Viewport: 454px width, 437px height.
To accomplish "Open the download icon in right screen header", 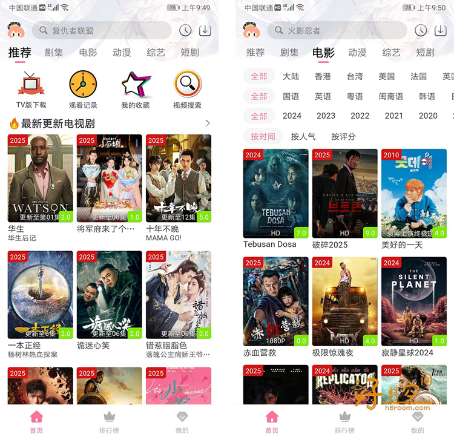I will [x=441, y=30].
